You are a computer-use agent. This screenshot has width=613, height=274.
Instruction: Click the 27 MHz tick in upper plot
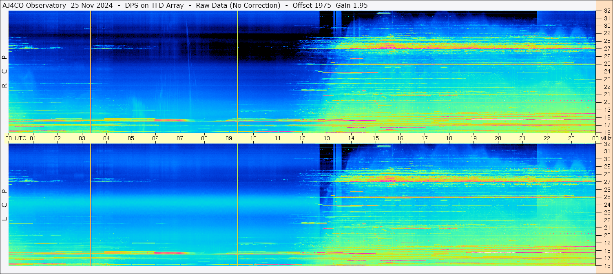pos(606,49)
